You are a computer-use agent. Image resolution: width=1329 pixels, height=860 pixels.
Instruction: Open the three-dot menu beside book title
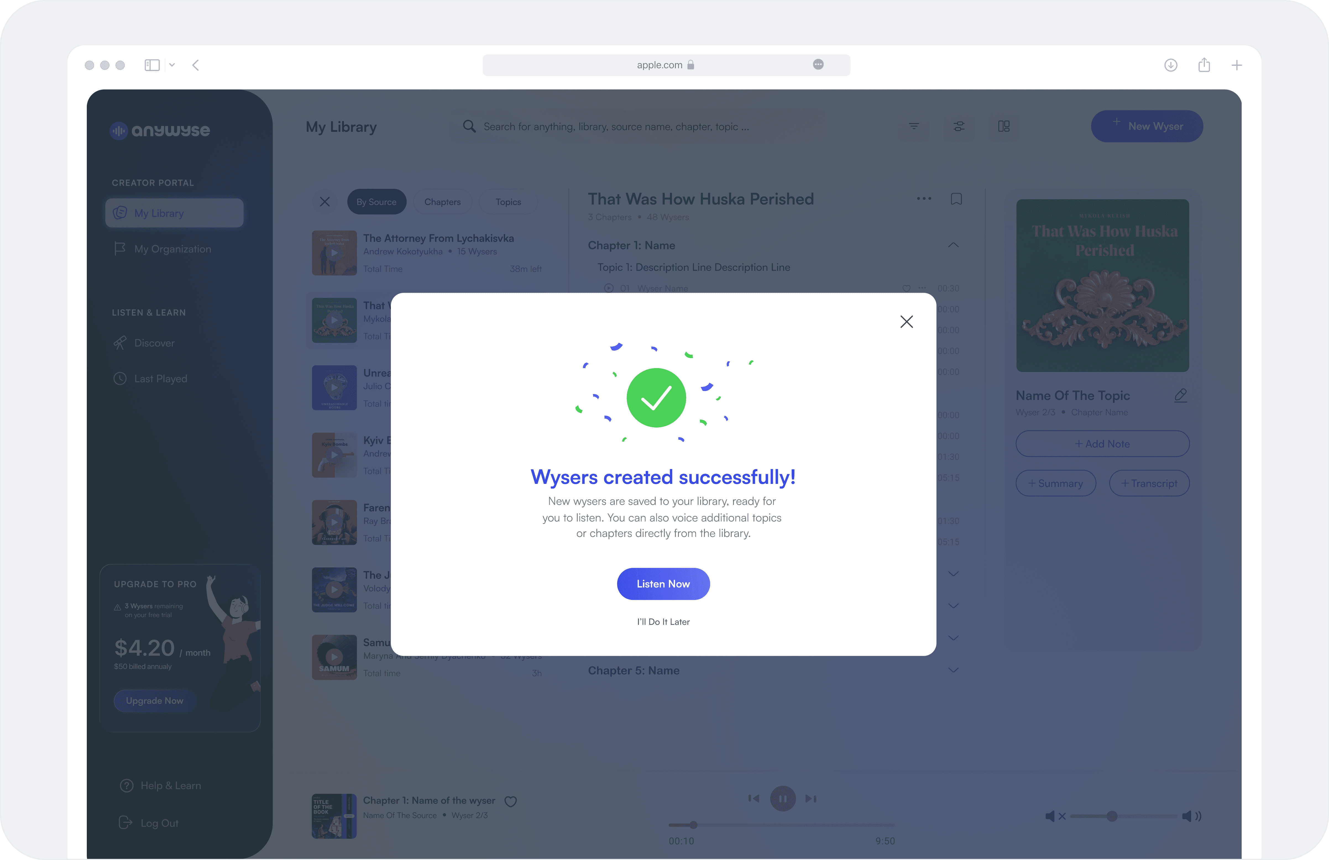click(x=924, y=199)
